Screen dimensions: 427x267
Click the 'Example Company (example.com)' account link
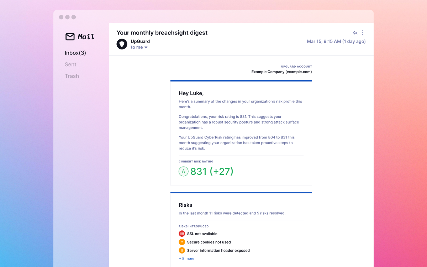[x=281, y=72]
